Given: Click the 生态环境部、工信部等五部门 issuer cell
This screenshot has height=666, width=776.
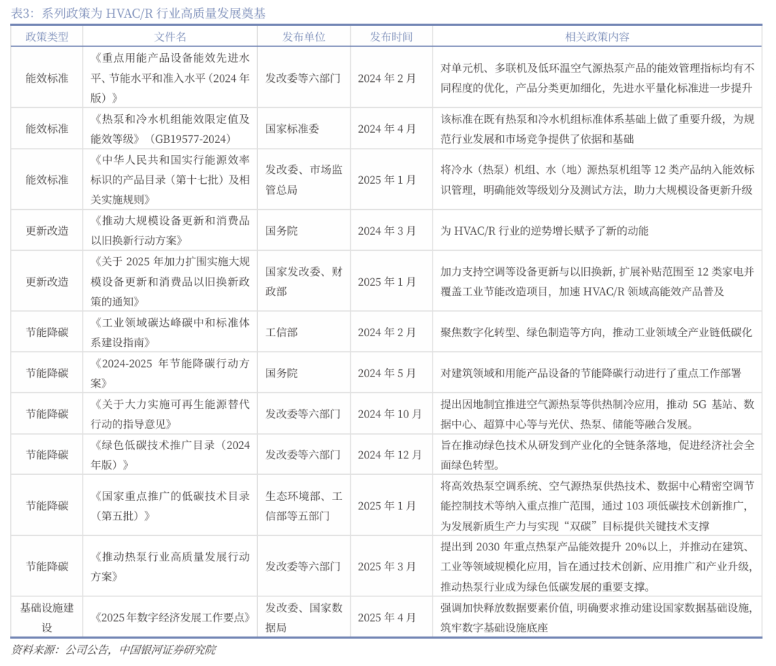Looking at the screenshot, I should pyautogui.click(x=303, y=505).
